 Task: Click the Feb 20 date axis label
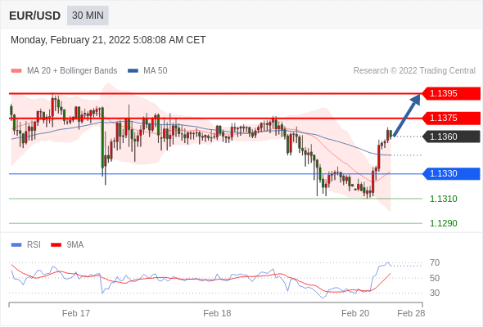(x=355, y=313)
